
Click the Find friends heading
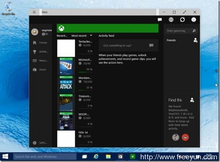coord(175,100)
